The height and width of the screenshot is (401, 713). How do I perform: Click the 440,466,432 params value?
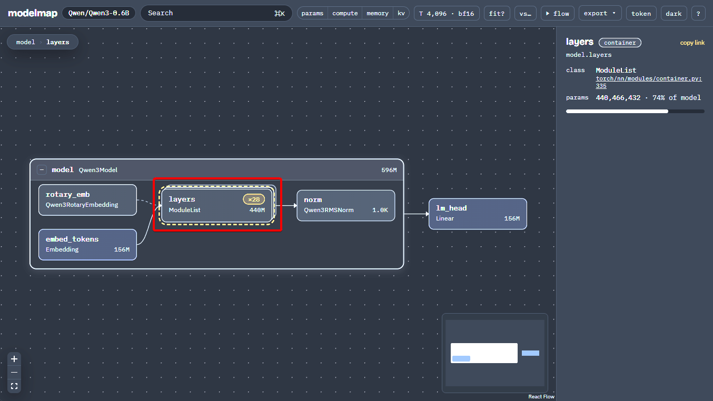coord(618,98)
